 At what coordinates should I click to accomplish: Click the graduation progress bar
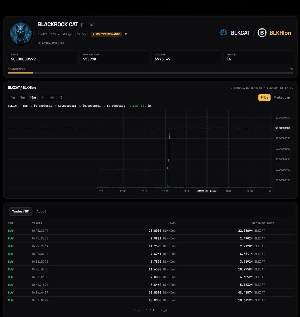[151, 73]
